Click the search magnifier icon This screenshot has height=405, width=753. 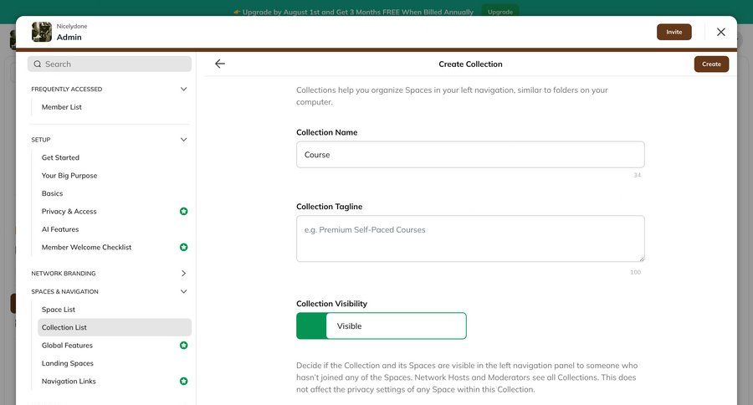point(38,64)
